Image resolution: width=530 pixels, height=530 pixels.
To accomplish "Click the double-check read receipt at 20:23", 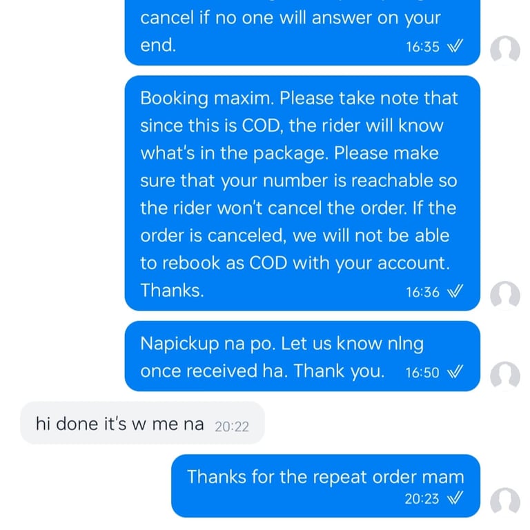I will (455, 498).
